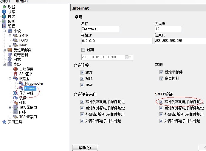
Task: Click the SSL证书 ribbon icon
Action: tap(16, 74)
